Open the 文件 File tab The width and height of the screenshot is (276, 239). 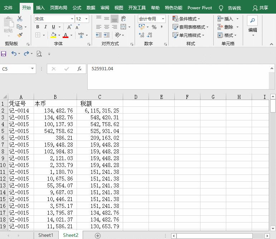(x=8, y=8)
